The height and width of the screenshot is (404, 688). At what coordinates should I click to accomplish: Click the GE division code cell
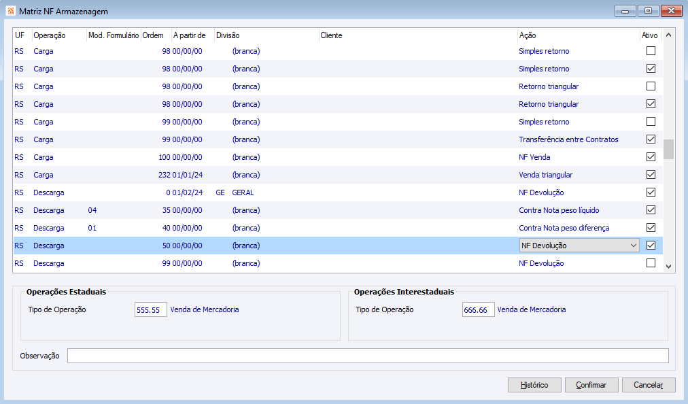click(x=220, y=192)
